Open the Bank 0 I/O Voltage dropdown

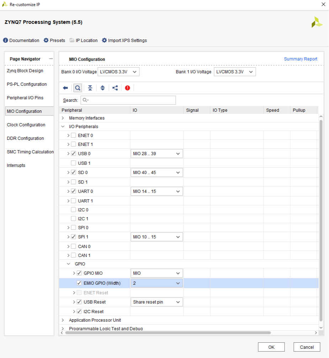tap(118, 72)
